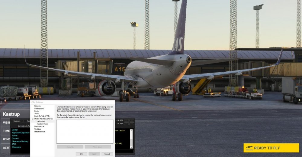Click scroll up arrow in message panel

tap(131, 131)
